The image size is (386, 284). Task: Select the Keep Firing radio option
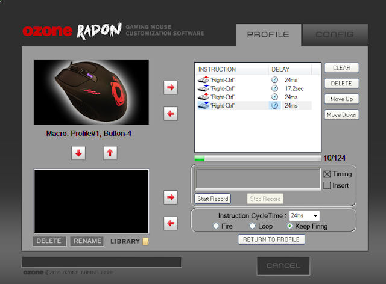[289, 226]
